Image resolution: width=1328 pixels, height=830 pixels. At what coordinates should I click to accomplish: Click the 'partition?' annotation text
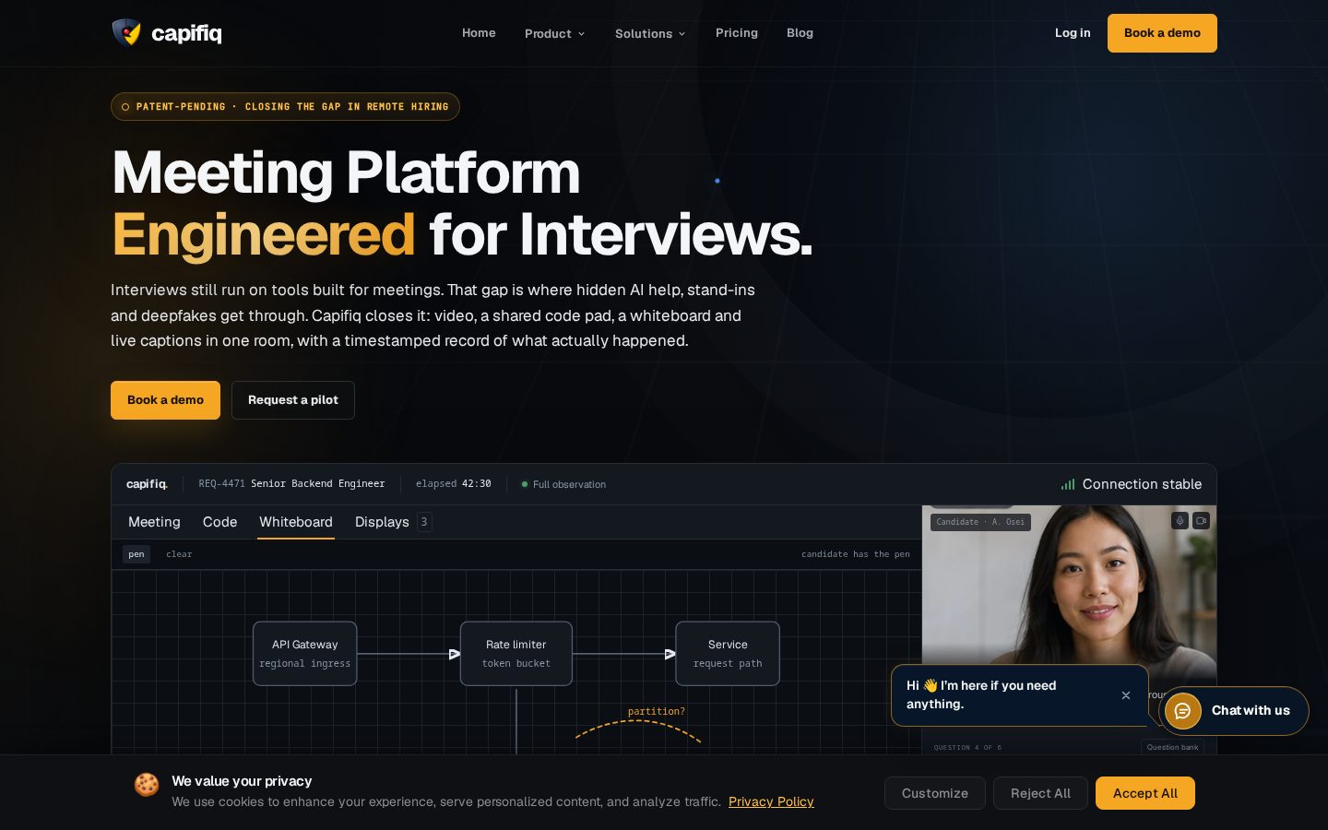click(x=656, y=711)
